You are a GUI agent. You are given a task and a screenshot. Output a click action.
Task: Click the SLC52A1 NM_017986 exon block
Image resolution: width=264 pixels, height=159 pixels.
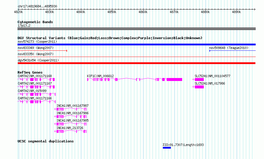199,87
